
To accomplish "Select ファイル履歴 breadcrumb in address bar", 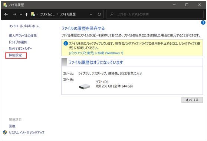I will click(x=68, y=14).
